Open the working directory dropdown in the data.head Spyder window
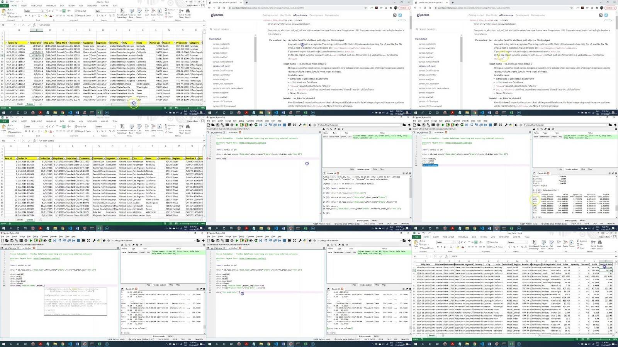Screen dimensions: 618x347 (x=401, y=125)
